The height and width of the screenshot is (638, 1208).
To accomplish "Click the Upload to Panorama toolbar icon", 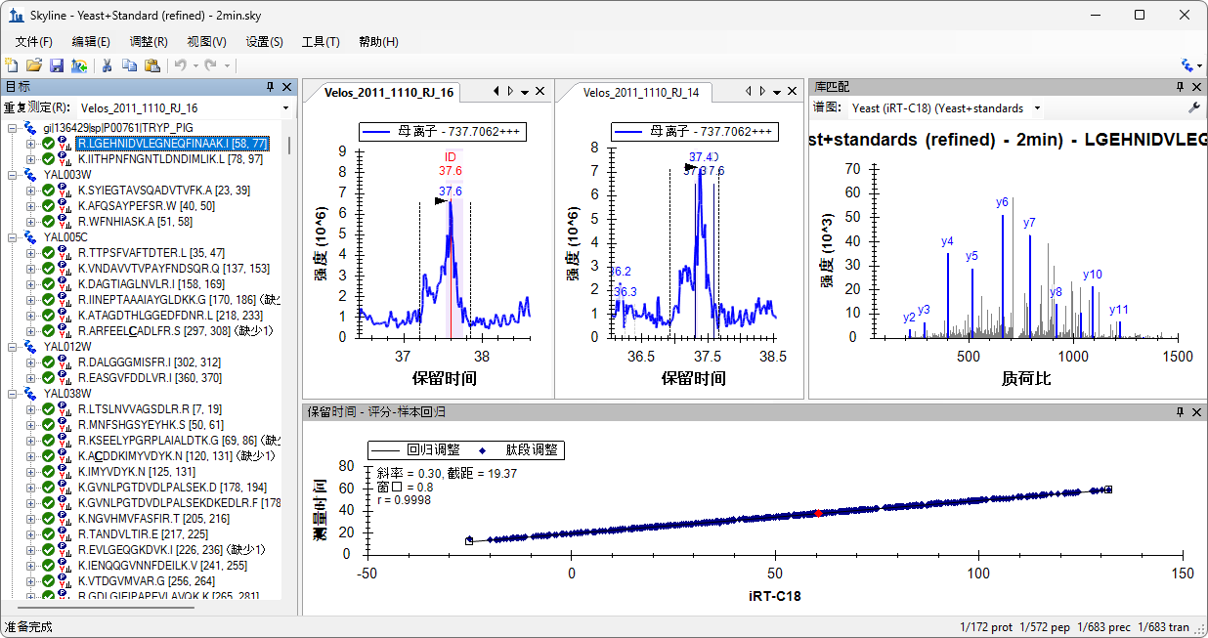I will tap(79, 65).
